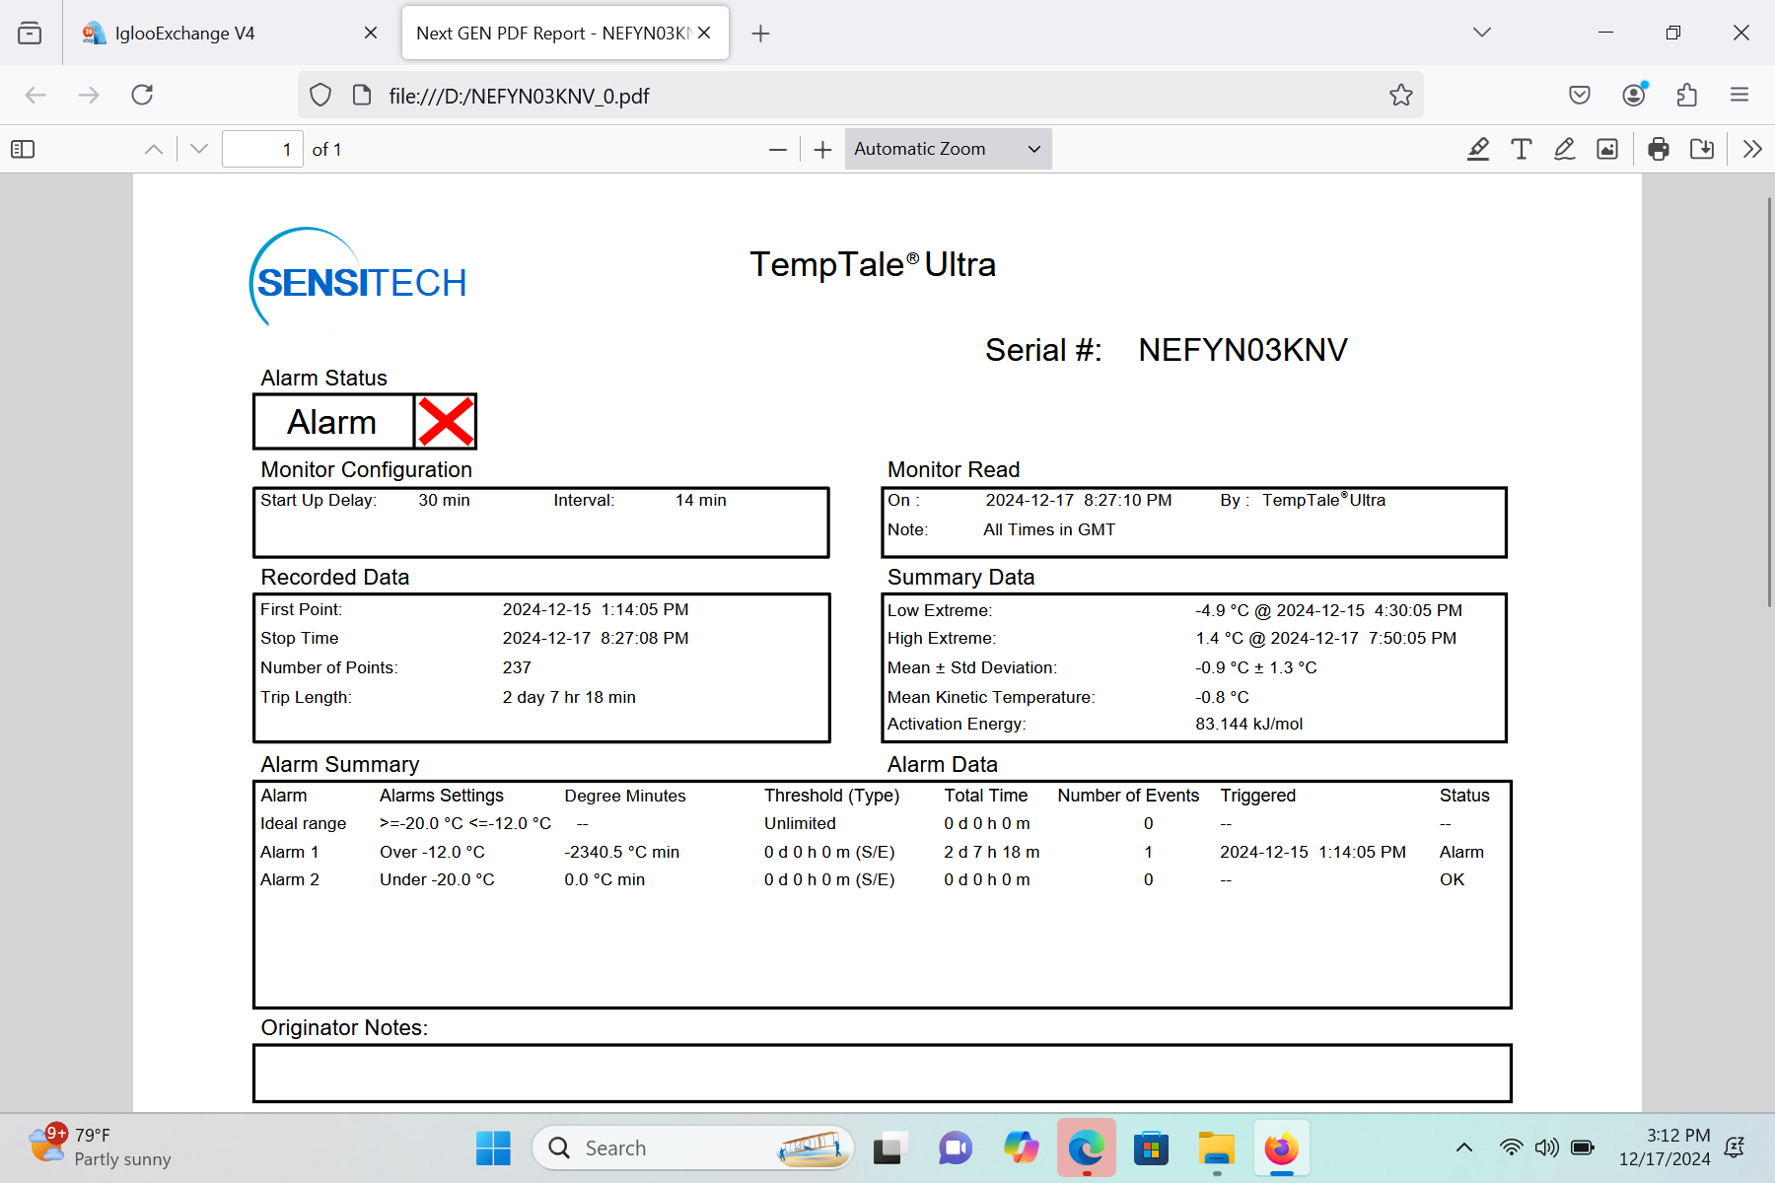Image resolution: width=1775 pixels, height=1183 pixels.
Task: Select the Highlight tool in PDF toolbar
Action: point(1478,149)
